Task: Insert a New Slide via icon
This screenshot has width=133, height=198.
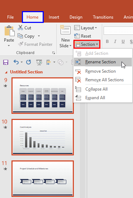Action: click(65, 30)
